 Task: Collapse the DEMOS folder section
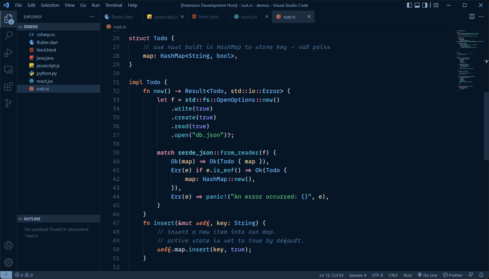point(59,27)
